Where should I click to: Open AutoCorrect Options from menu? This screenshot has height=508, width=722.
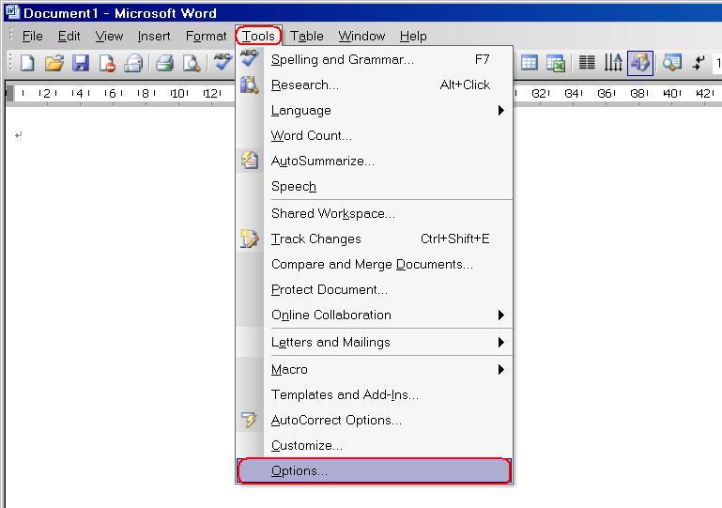[374, 420]
